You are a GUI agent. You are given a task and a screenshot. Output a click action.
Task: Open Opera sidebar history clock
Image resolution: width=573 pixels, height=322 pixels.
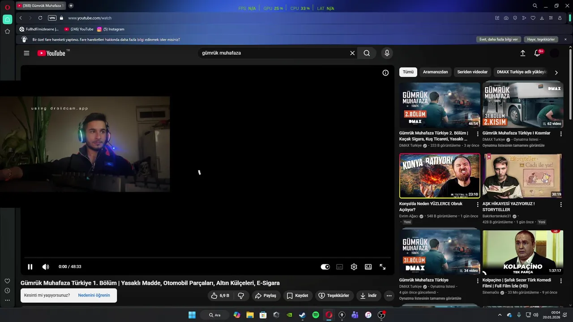point(7,291)
